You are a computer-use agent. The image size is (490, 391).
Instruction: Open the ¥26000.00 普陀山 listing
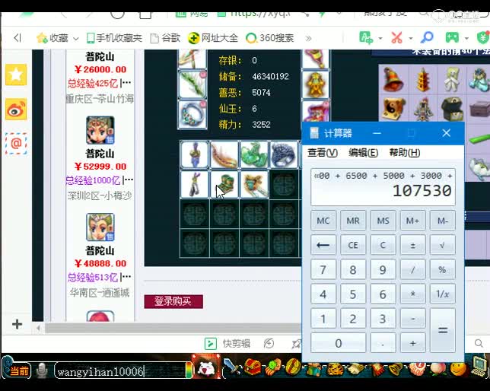tap(100, 69)
